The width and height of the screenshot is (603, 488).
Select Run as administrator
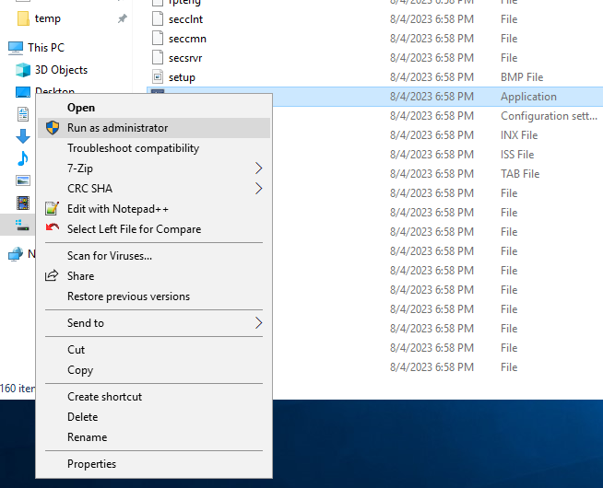[x=154, y=128]
